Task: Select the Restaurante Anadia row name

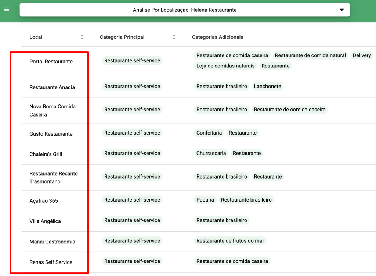Action: pyautogui.click(x=52, y=87)
